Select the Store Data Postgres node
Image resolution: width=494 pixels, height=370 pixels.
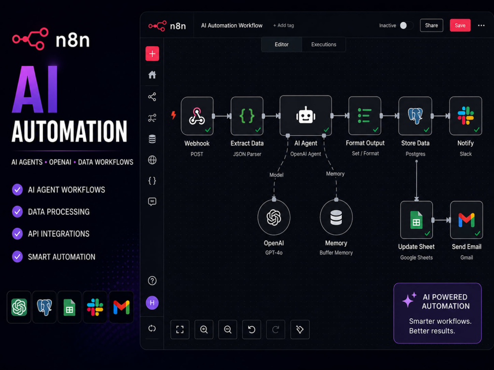415,116
